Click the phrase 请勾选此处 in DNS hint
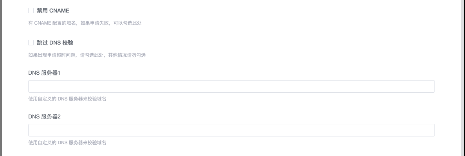 [x=91, y=55]
